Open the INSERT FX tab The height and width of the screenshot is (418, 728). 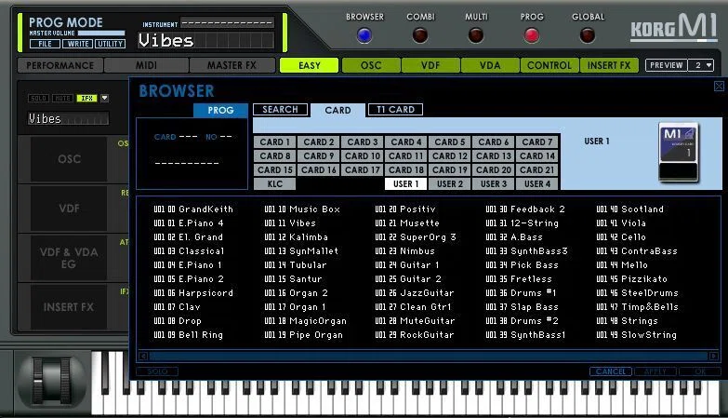(609, 65)
